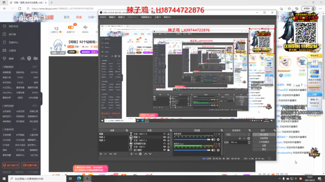Open the OBS View menu
325x182 pixels.
coord(121,17)
